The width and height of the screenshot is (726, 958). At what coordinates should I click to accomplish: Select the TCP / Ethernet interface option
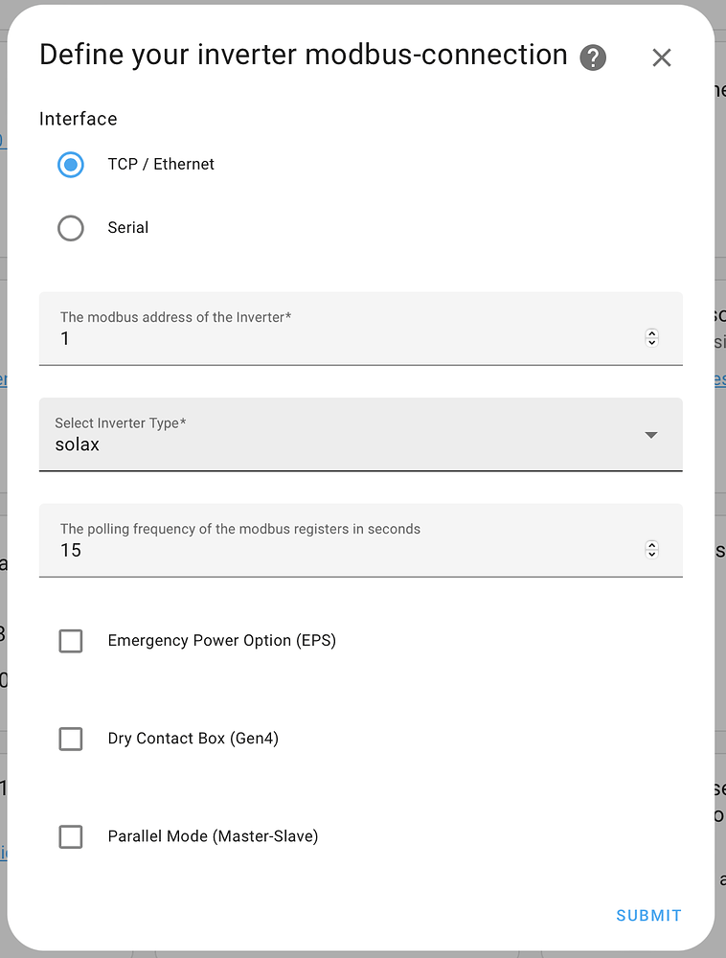click(70, 164)
